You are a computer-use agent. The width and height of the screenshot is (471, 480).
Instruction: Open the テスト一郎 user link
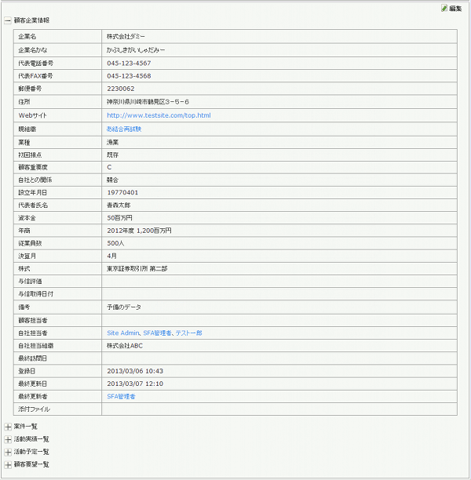pyautogui.click(x=188, y=333)
